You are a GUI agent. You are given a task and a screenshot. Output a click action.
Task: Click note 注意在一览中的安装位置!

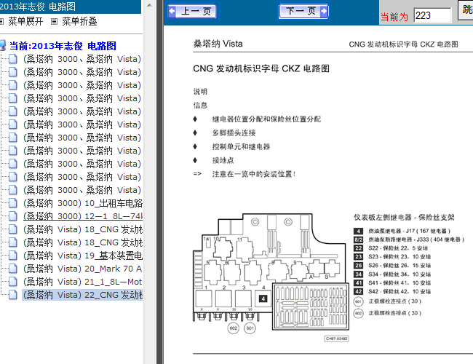[x=254, y=174]
